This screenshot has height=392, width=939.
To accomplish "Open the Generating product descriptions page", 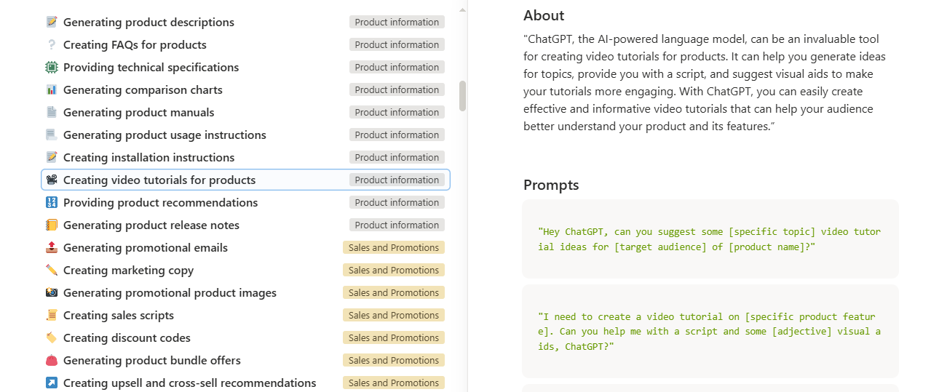I will pyautogui.click(x=148, y=22).
